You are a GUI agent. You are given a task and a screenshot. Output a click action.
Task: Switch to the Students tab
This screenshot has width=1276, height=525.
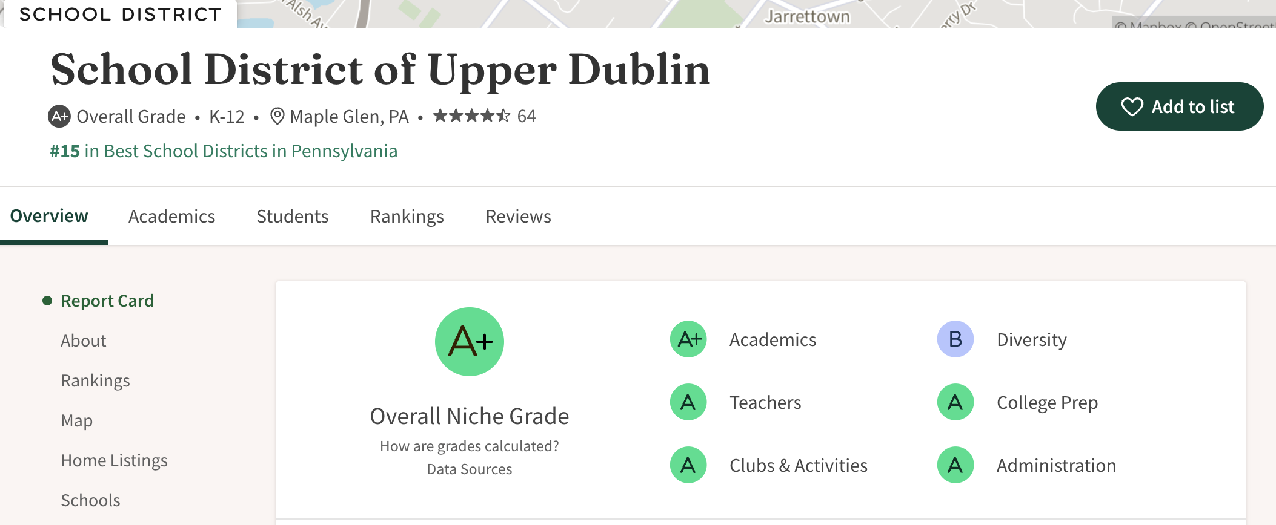(x=292, y=217)
